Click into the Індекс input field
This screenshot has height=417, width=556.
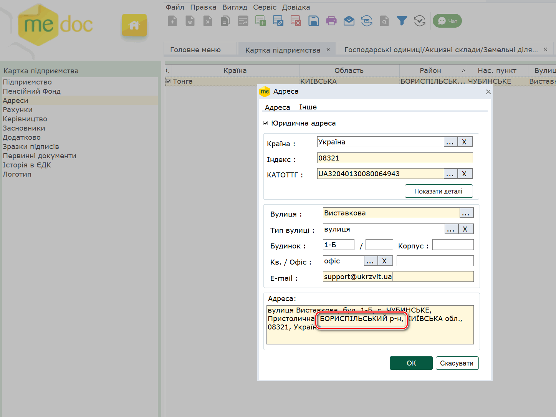click(395, 158)
